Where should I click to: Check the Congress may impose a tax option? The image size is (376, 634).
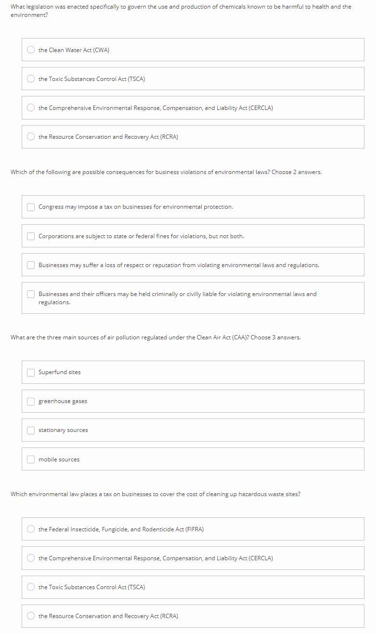(x=30, y=206)
